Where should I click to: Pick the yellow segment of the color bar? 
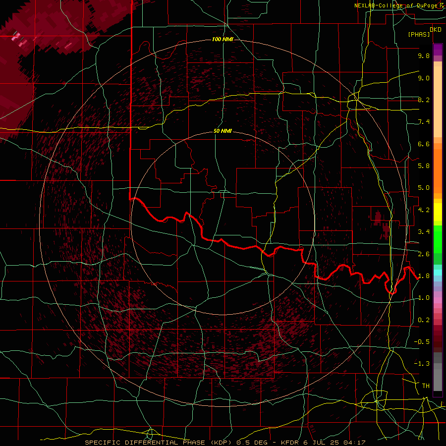pos(438,212)
